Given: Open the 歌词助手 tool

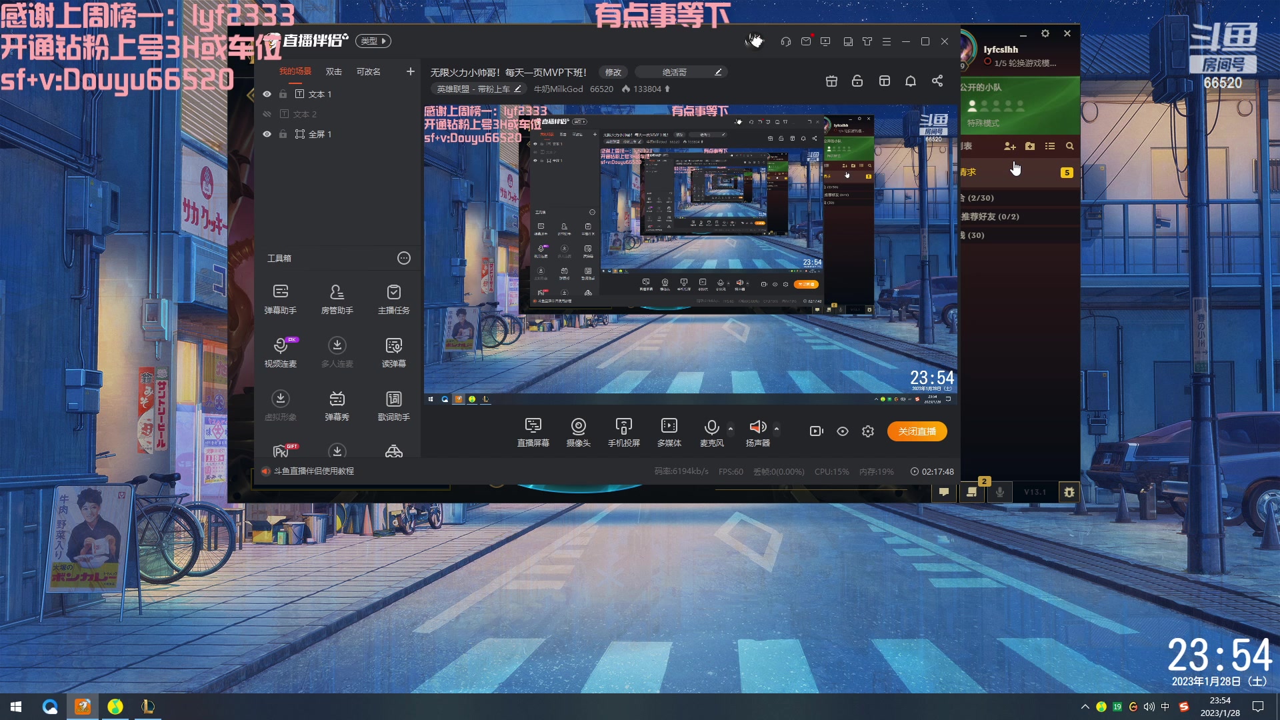Looking at the screenshot, I should 394,405.
